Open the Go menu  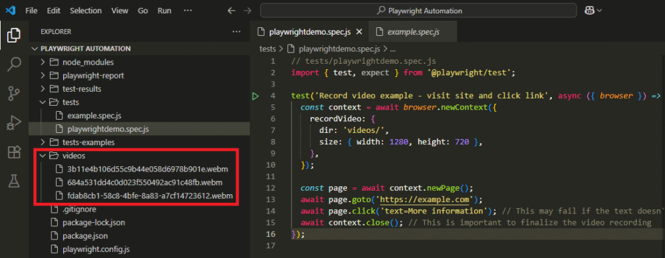click(142, 11)
